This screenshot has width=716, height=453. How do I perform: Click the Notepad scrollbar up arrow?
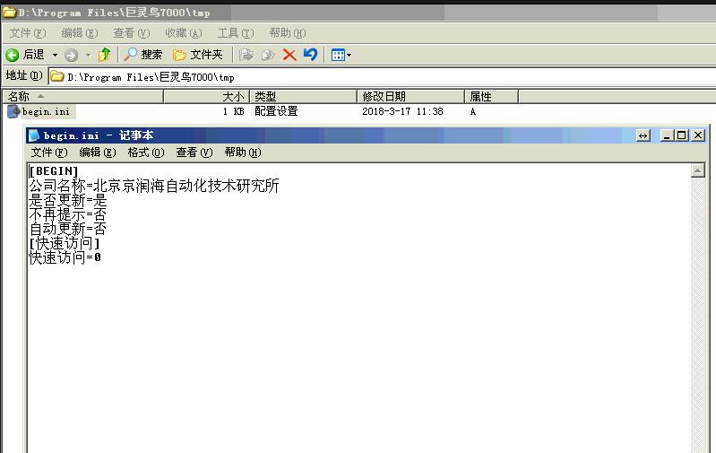[x=697, y=170]
